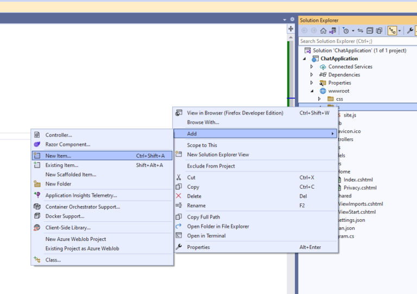Click the Properties wrench icon in toolbar

[410, 31]
